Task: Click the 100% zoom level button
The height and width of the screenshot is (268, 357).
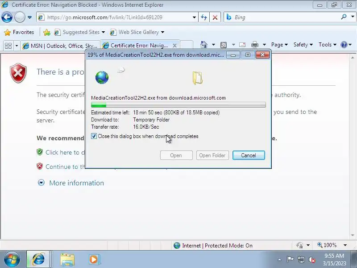Action: pyautogui.click(x=327, y=245)
